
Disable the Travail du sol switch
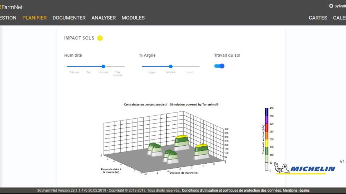coord(219,66)
